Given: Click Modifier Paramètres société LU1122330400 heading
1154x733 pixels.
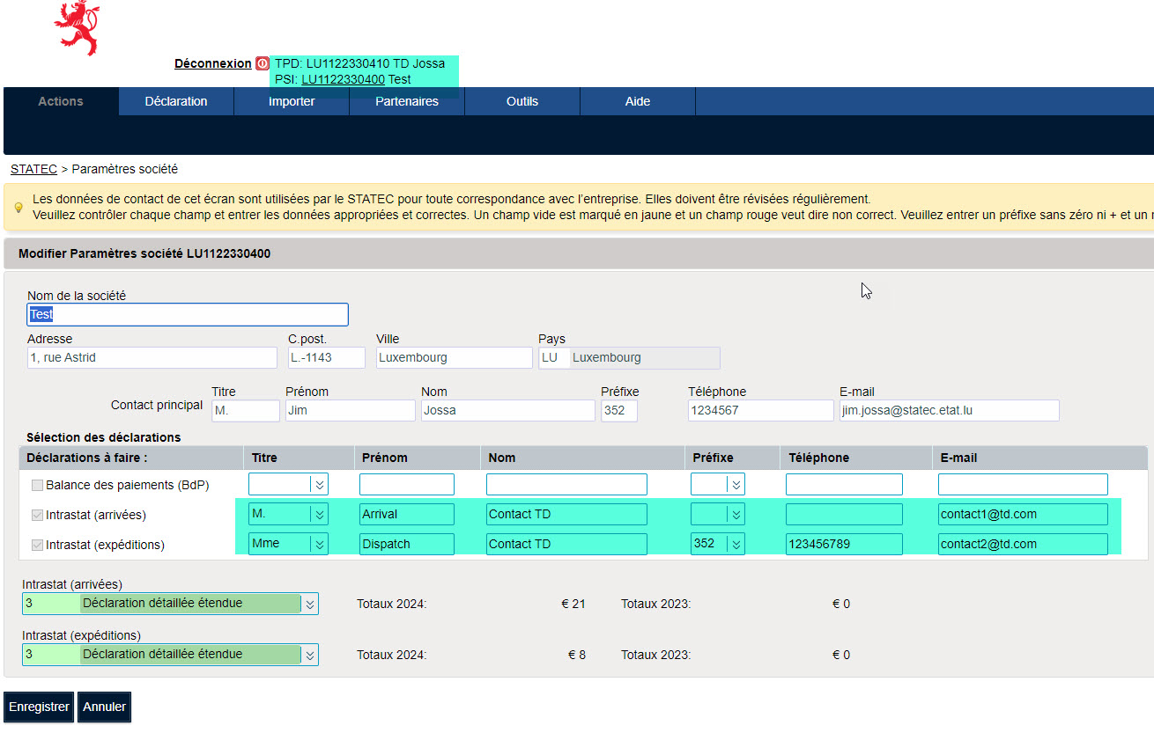Looking at the screenshot, I should pyautogui.click(x=144, y=254).
